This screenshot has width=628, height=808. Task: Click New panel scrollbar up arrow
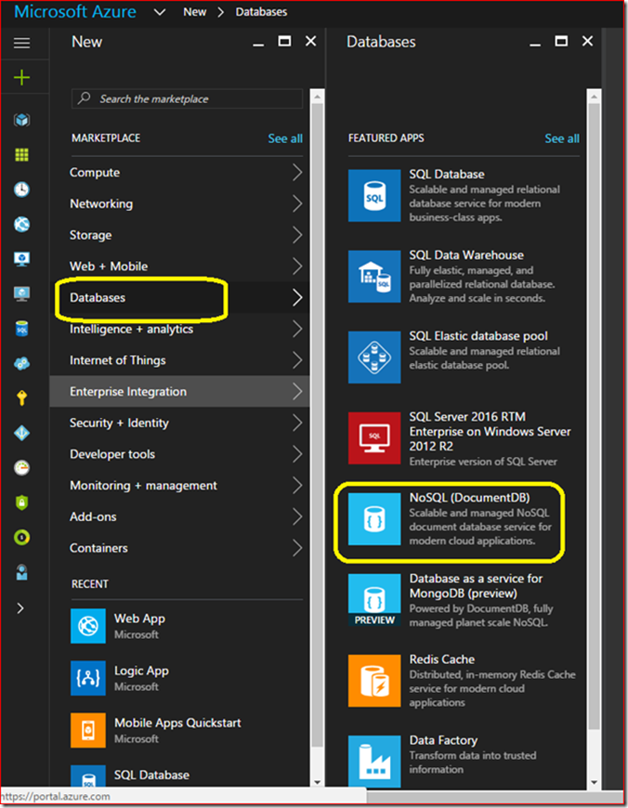[317, 97]
